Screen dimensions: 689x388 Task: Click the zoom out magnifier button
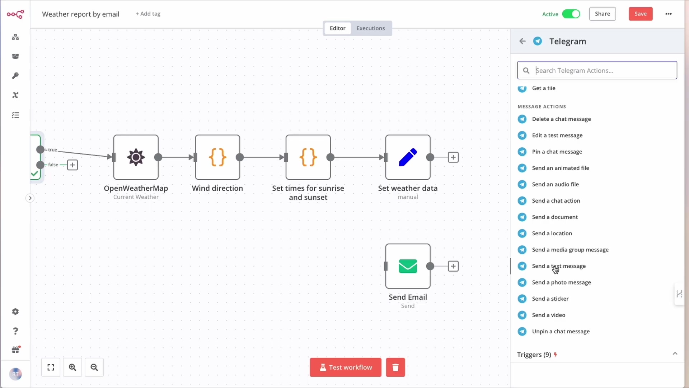pos(94,367)
